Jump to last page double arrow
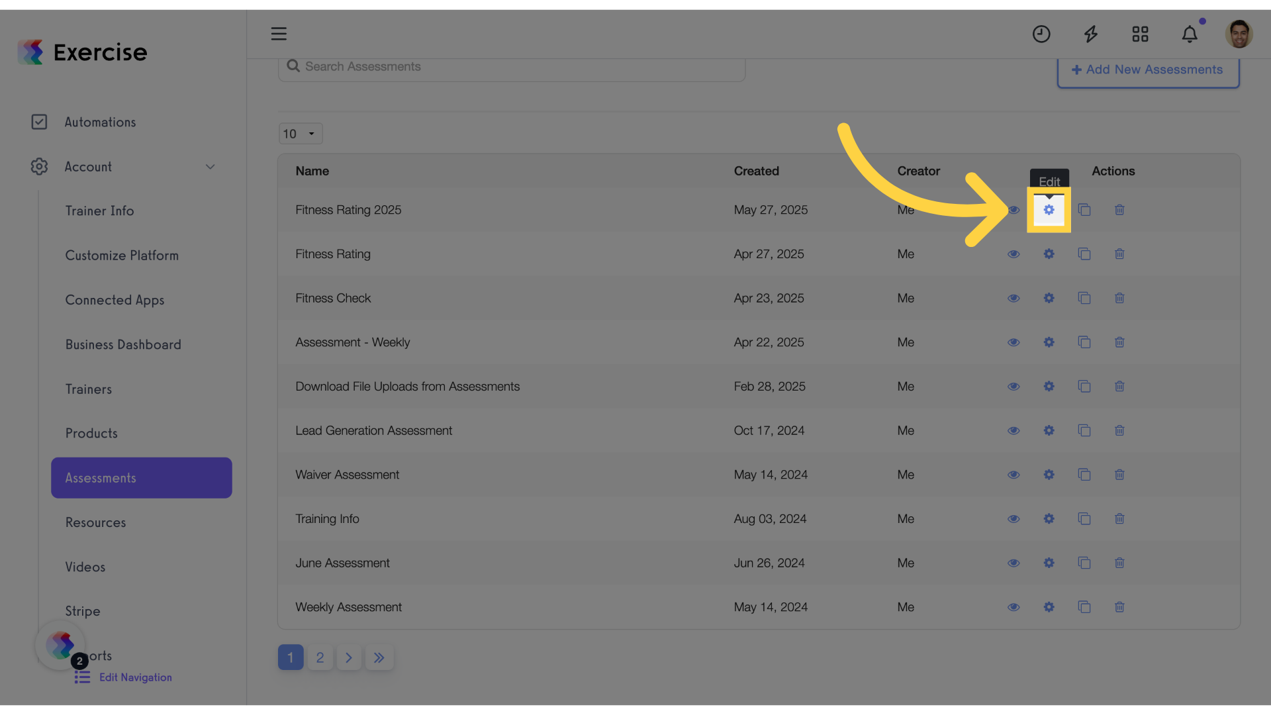Viewport: 1271px width, 715px height. tap(379, 657)
